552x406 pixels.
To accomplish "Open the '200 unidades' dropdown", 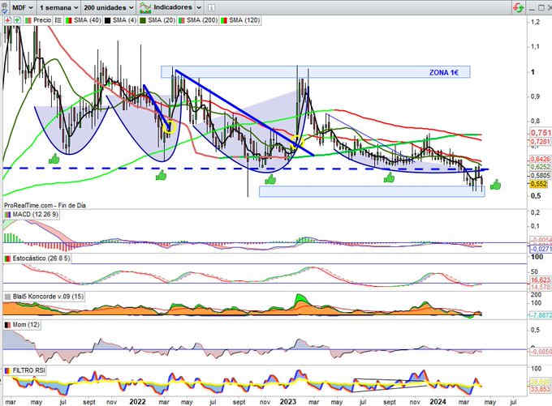I will coord(109,7).
